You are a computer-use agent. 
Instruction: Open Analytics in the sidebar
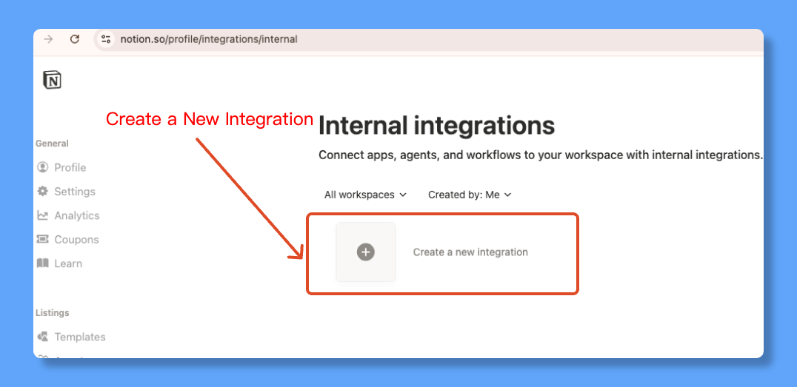click(77, 215)
